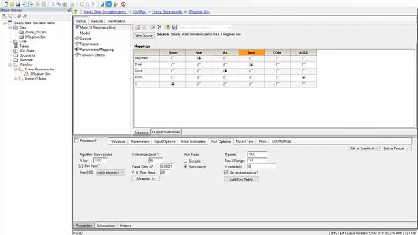Click the Add Sim Table button
The image size is (418, 235).
241,180
